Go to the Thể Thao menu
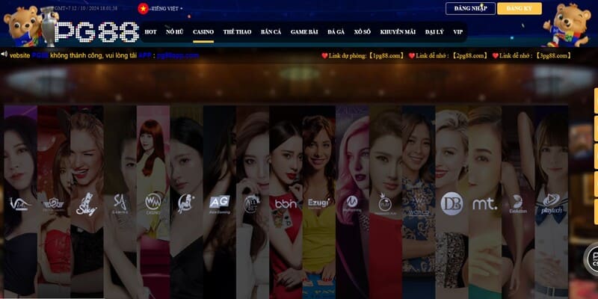The image size is (598, 299). point(237,32)
